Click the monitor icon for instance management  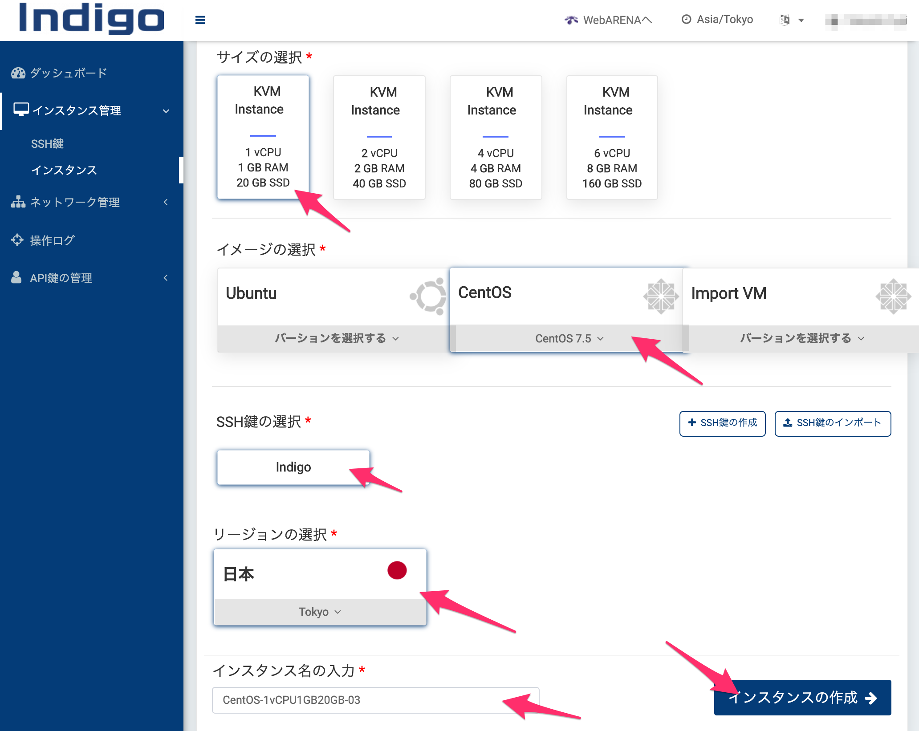[21, 110]
